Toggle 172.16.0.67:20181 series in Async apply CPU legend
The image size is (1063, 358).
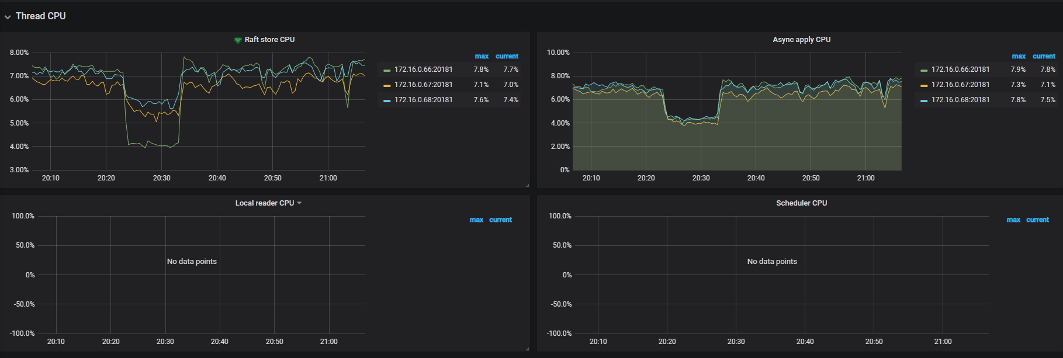tap(960, 85)
